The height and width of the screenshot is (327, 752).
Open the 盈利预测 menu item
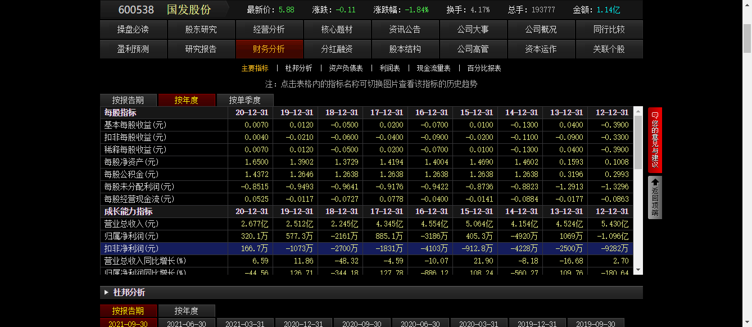pyautogui.click(x=133, y=49)
